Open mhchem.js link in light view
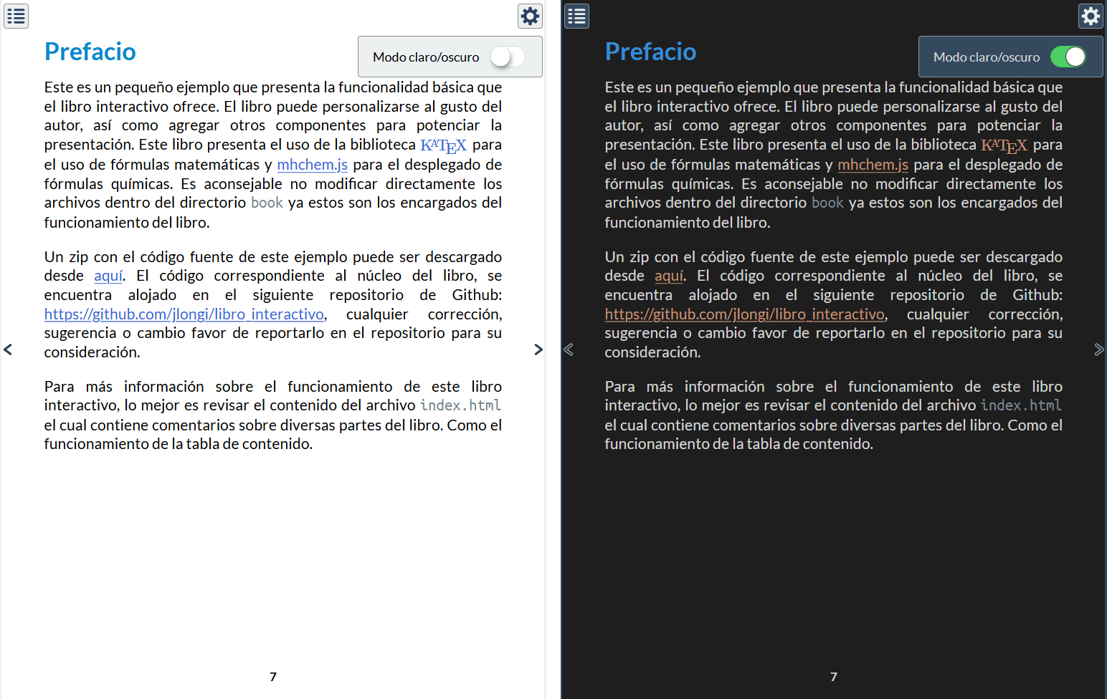Viewport: 1107px width, 699px height. [312, 165]
